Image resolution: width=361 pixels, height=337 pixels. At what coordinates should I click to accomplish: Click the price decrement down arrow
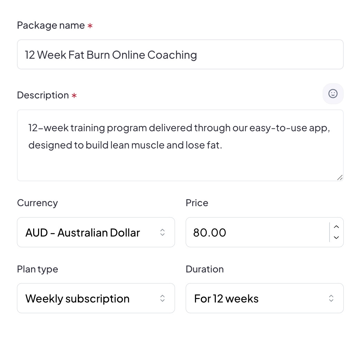coord(336,238)
